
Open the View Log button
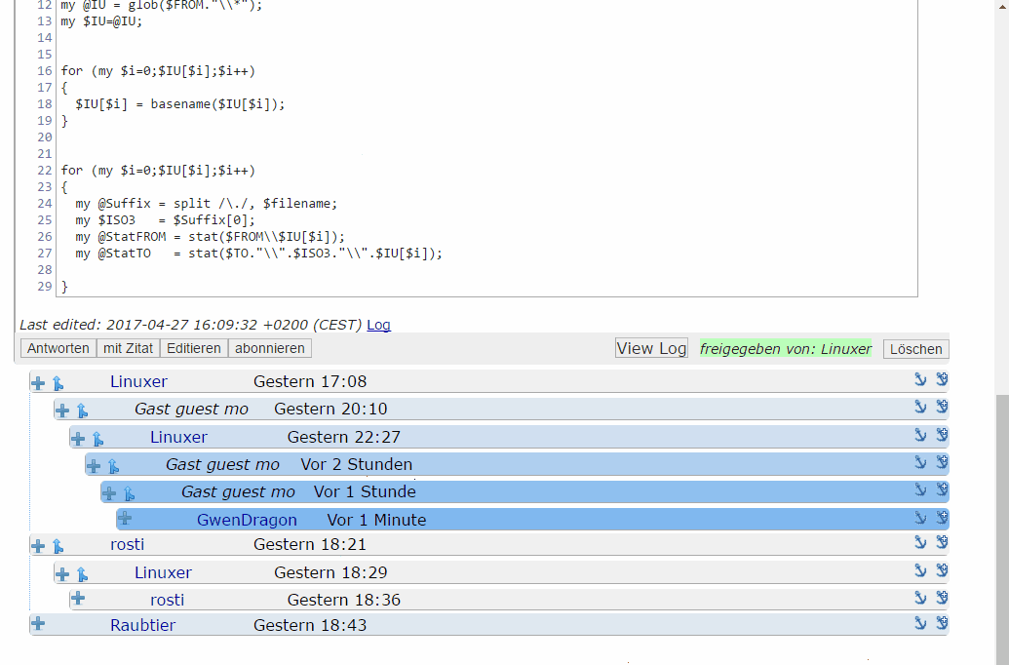coord(651,348)
